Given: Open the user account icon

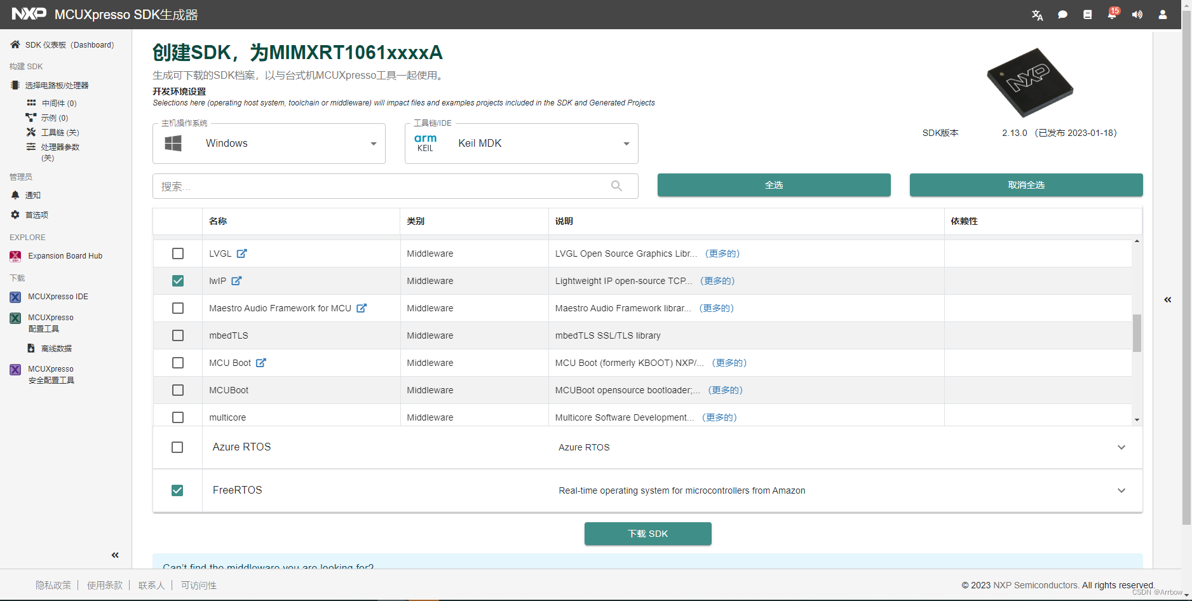Looking at the screenshot, I should click(1163, 15).
